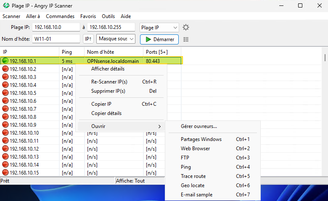Click the start IP field 192.168.10.0
This screenshot has width=328, height=201.
pos(56,27)
